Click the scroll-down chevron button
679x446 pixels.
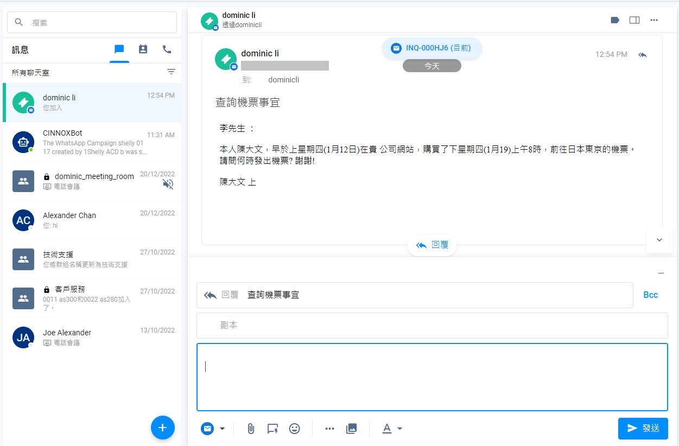[x=659, y=240]
